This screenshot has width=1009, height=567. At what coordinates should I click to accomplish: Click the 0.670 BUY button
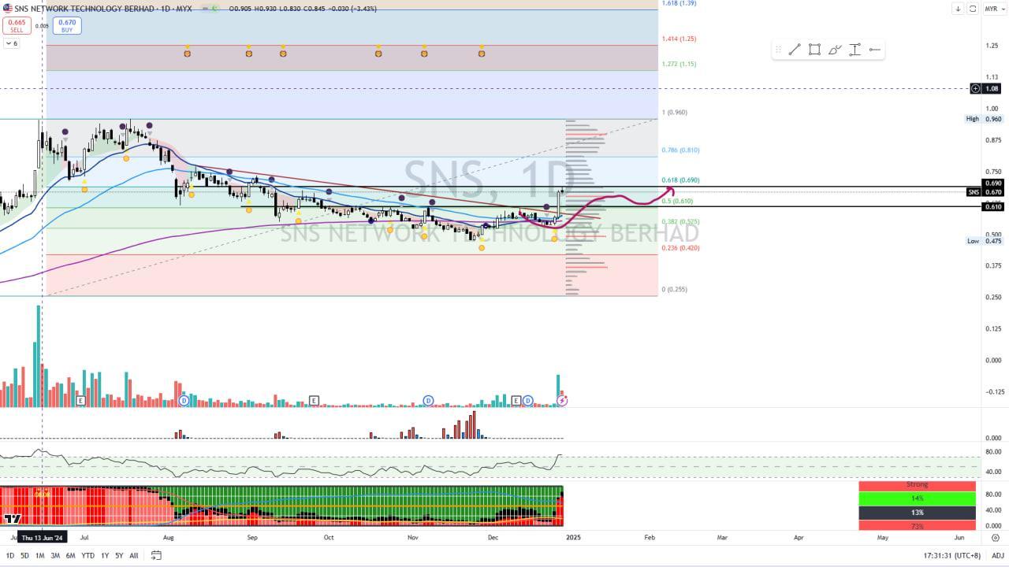click(x=67, y=25)
